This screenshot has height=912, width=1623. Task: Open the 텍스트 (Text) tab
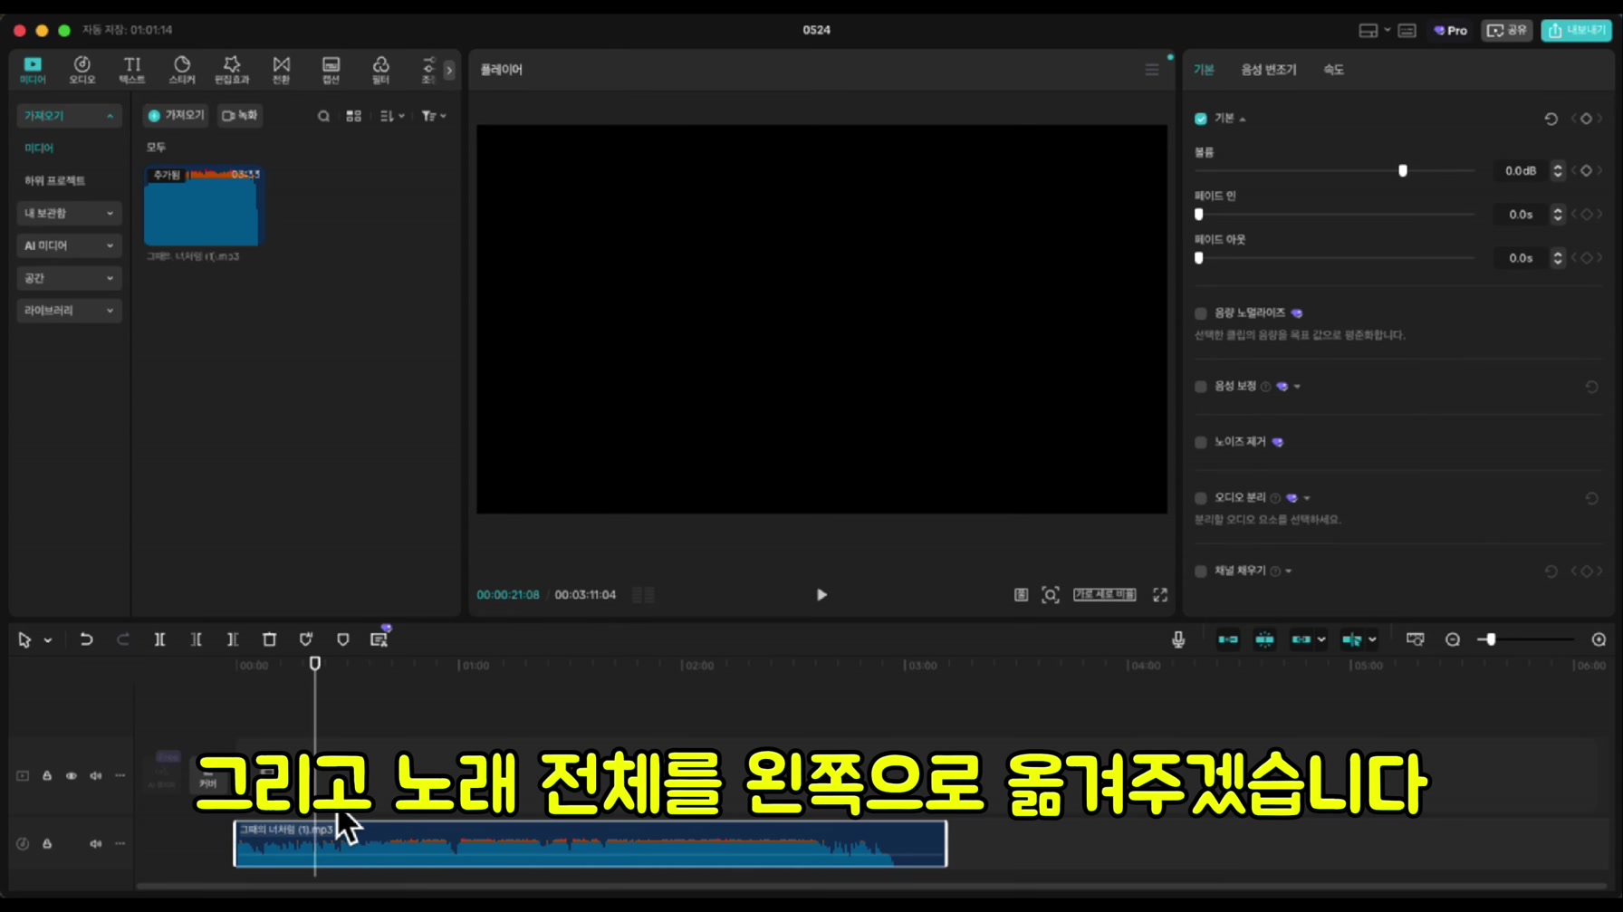click(132, 70)
